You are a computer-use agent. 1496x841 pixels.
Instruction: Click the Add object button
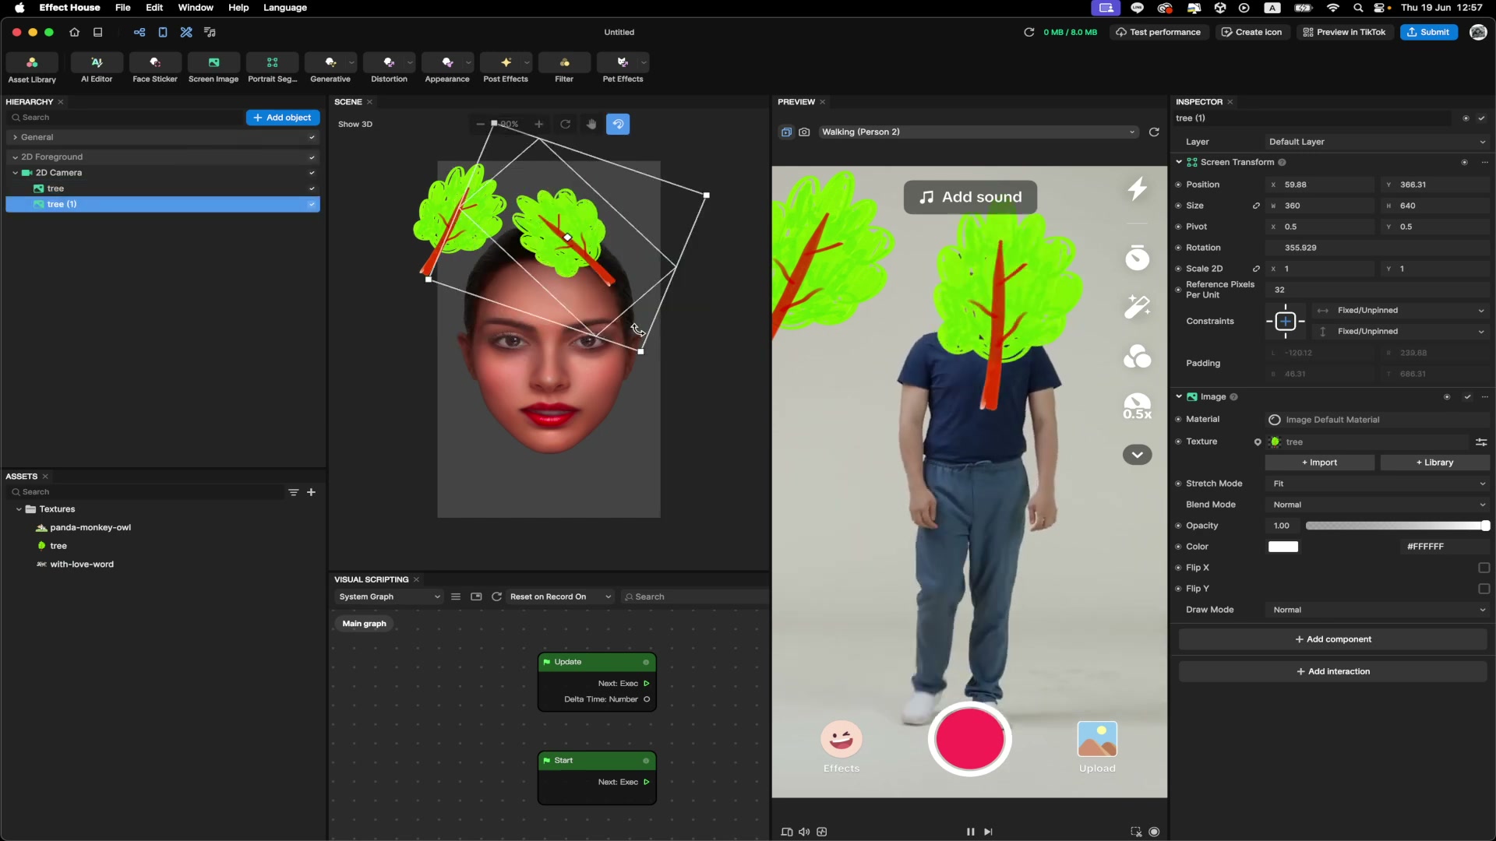click(283, 118)
